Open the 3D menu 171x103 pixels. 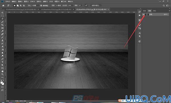[x=51, y=1]
